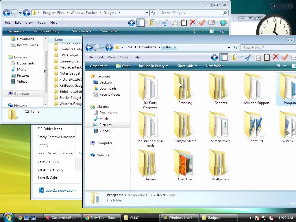Select Pictures in Vista7 navigation pane

108,125
